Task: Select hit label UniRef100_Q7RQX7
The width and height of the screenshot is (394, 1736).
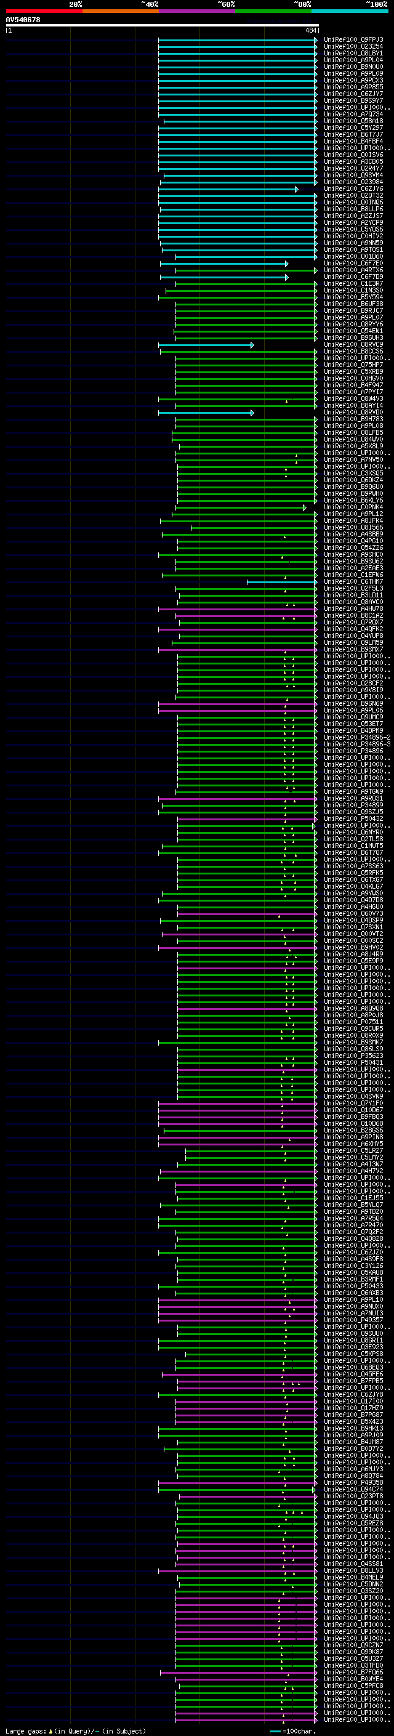Action: [353, 623]
